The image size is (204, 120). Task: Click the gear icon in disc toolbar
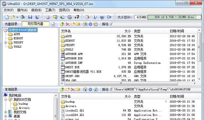(x=90, y=24)
